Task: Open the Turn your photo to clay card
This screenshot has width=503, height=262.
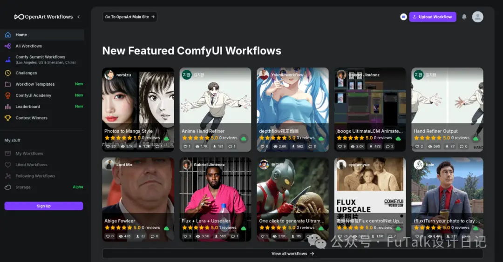Action: [x=447, y=199]
